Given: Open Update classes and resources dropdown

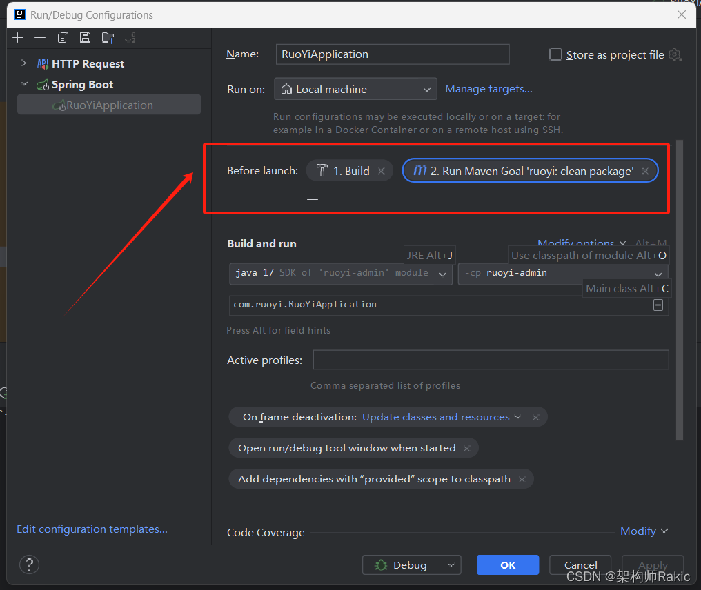Looking at the screenshot, I should (x=442, y=417).
